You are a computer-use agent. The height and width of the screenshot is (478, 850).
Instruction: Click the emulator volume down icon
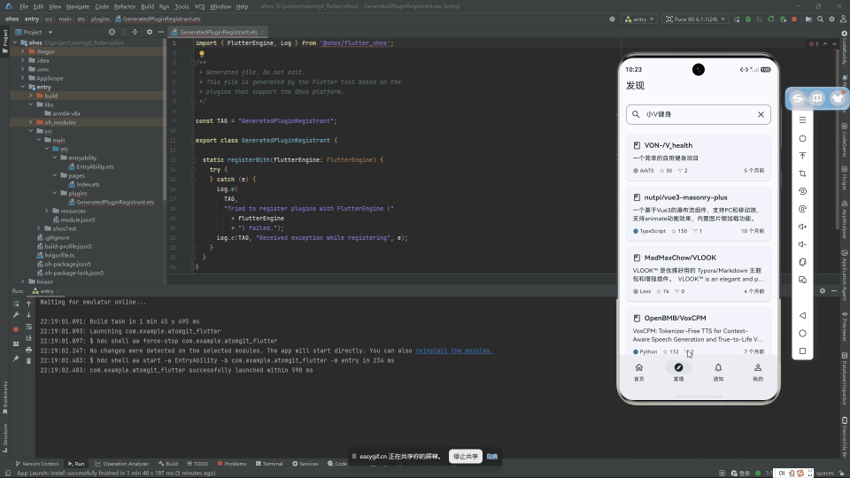click(x=802, y=244)
